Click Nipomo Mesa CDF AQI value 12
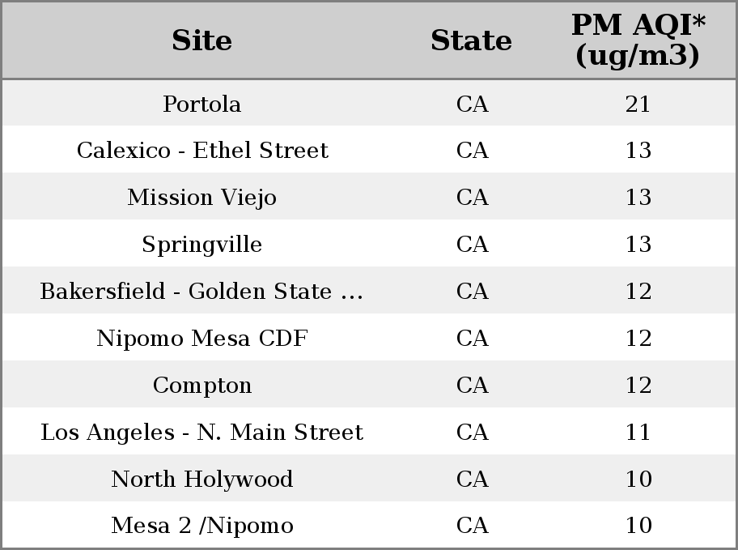 638,338
